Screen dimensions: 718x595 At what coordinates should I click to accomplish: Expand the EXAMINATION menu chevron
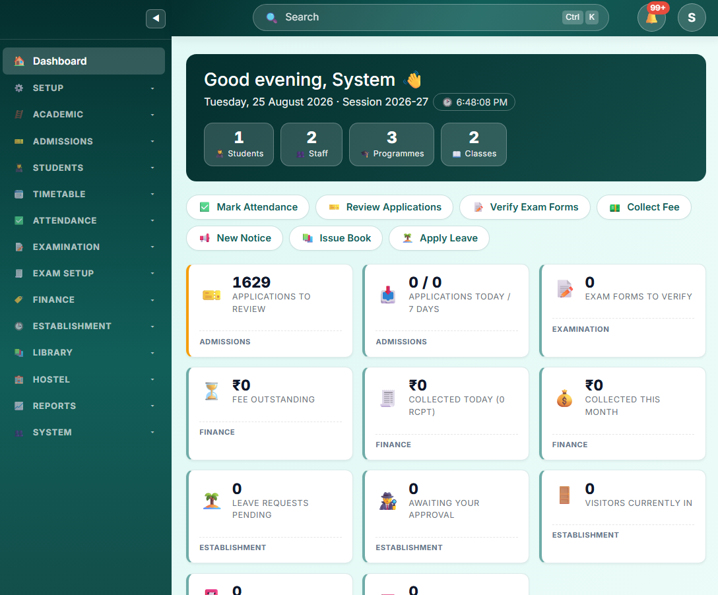point(152,247)
